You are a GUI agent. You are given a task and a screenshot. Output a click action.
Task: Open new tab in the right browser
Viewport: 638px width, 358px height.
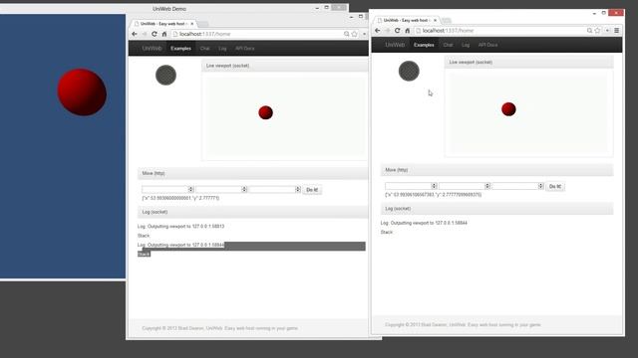click(x=447, y=20)
